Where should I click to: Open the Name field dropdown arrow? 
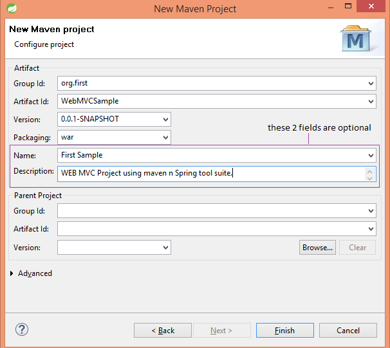(x=371, y=156)
